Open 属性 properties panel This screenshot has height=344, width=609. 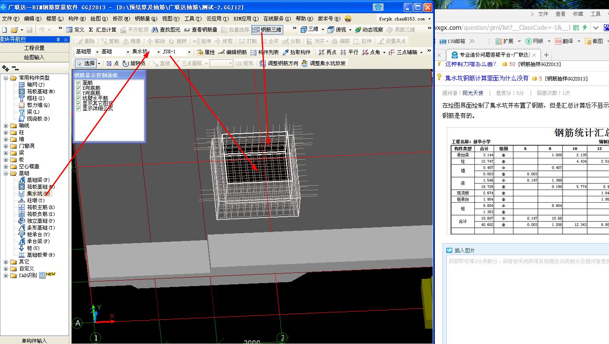click(x=206, y=52)
